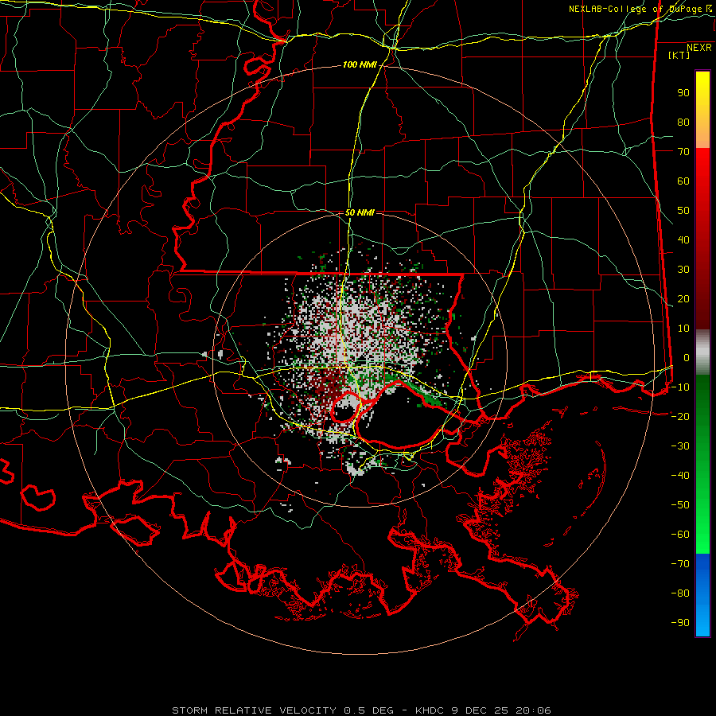Click the -60 value on velocity scale
716x716 pixels.
coord(680,535)
